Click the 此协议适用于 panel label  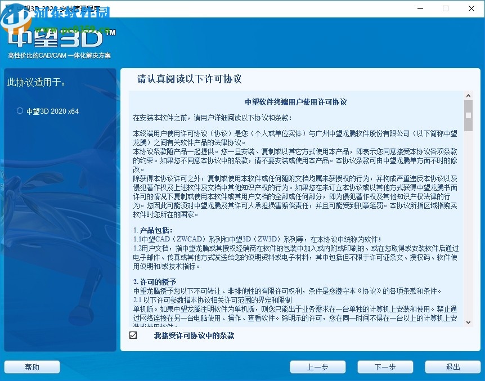[35, 82]
